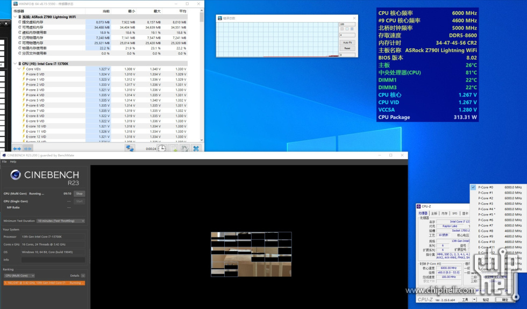Click the Cinebench Info input field
This screenshot has width=527, height=309.
53,260
